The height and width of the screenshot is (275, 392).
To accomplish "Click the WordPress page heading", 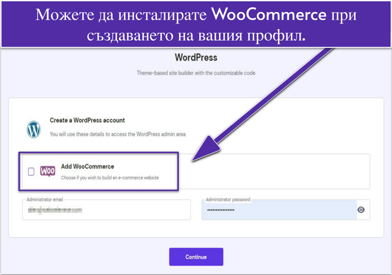I will pos(196,58).
